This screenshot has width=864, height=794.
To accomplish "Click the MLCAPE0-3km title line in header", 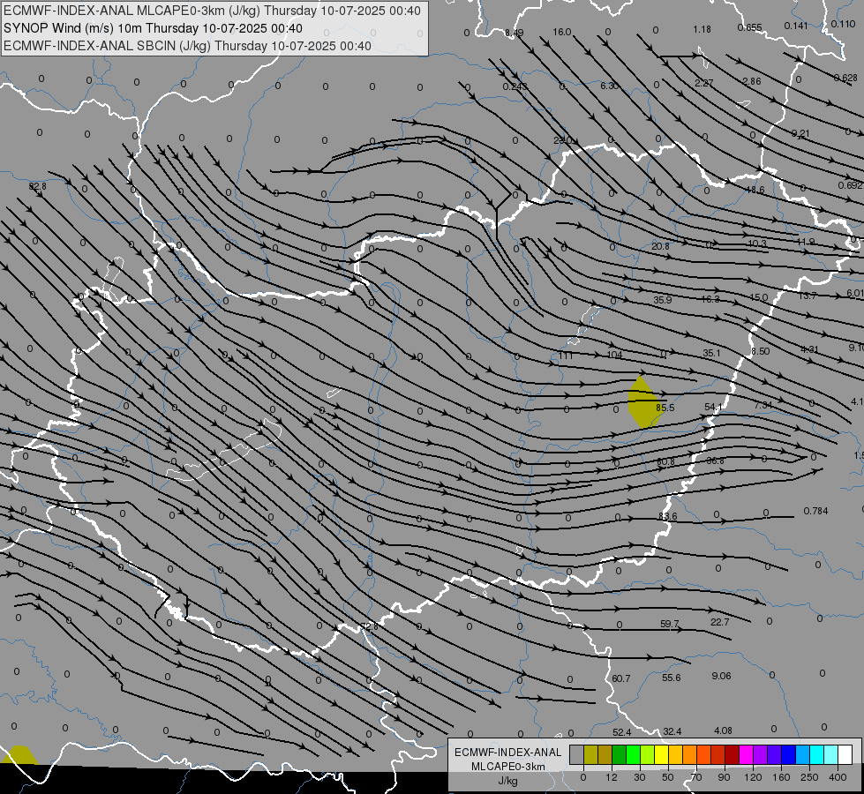I will (212, 11).
